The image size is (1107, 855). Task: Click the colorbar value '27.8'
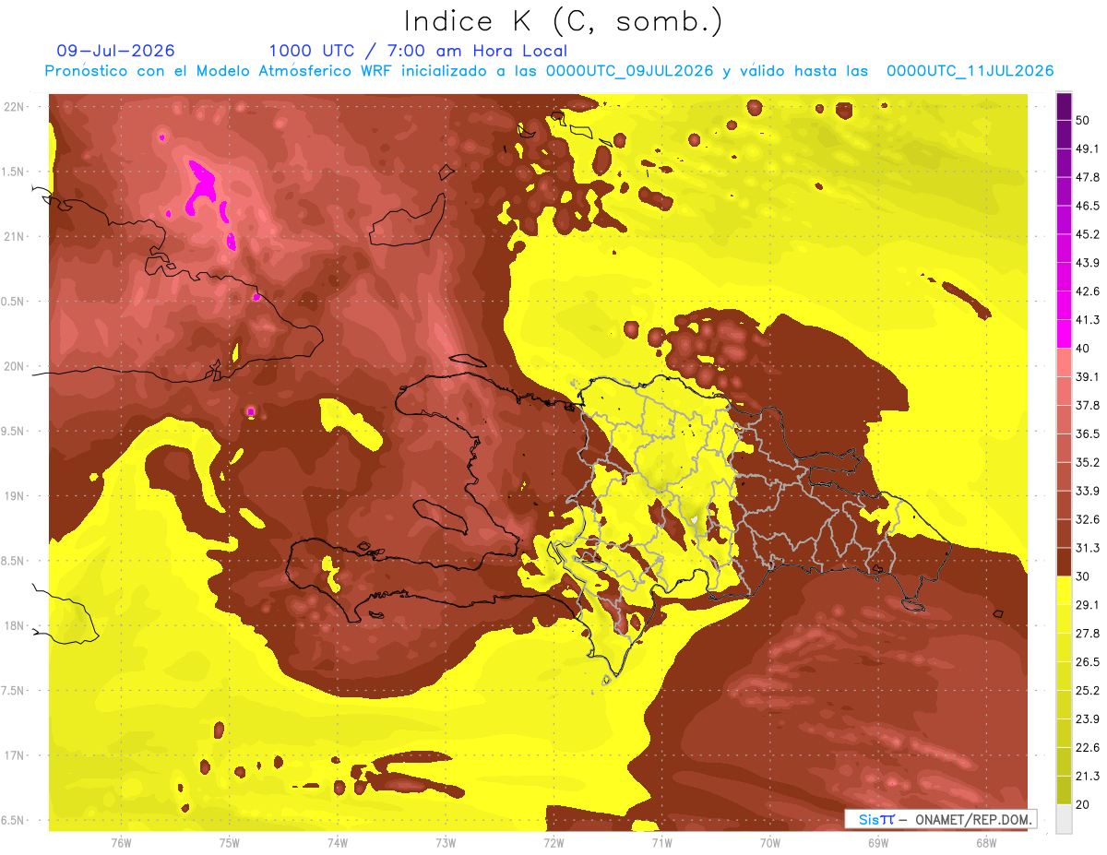click(1088, 634)
